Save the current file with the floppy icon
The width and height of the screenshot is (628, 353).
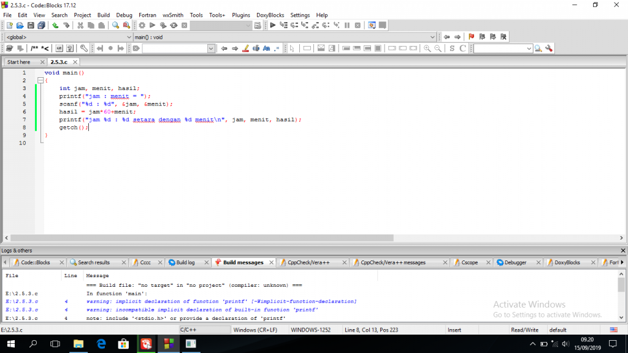tap(31, 25)
